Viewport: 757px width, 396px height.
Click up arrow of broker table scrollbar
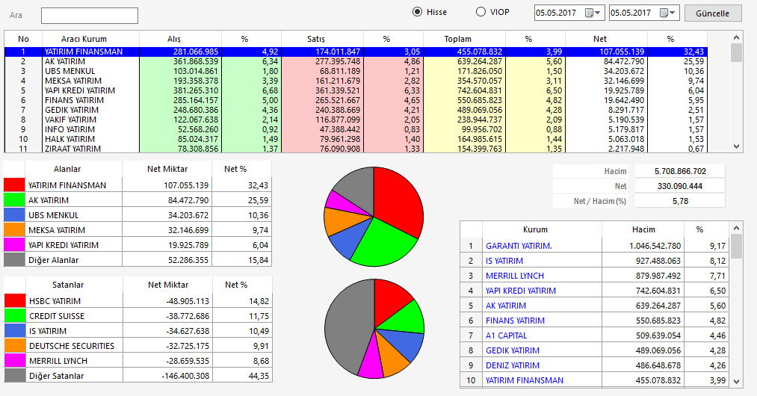736,37
